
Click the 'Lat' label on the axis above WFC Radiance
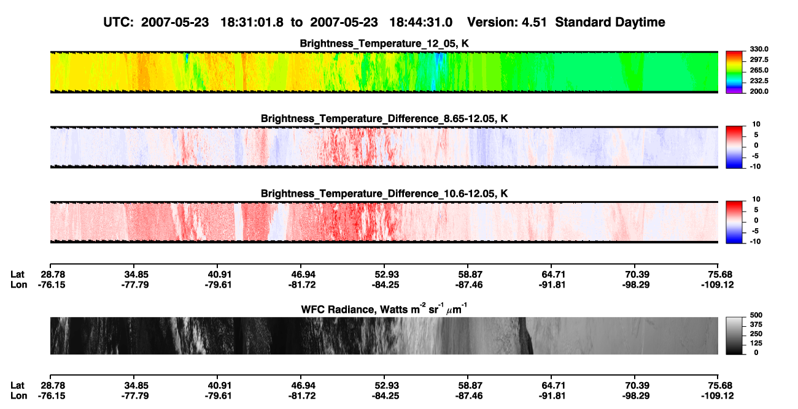pos(18,274)
